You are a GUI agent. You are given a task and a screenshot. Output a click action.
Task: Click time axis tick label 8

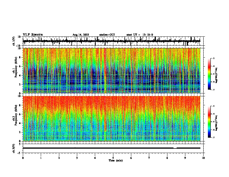click(167, 158)
